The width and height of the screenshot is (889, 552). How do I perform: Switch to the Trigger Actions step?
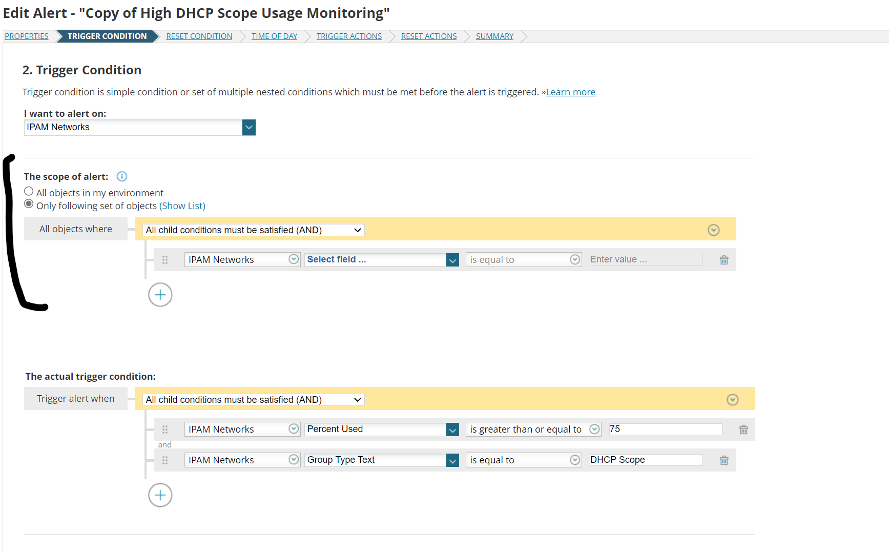click(349, 36)
